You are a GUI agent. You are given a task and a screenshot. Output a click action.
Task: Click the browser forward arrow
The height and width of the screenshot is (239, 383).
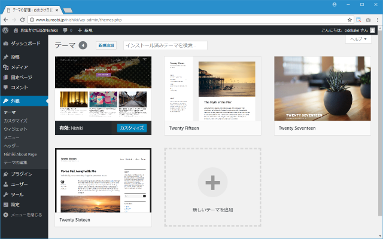[14, 20]
